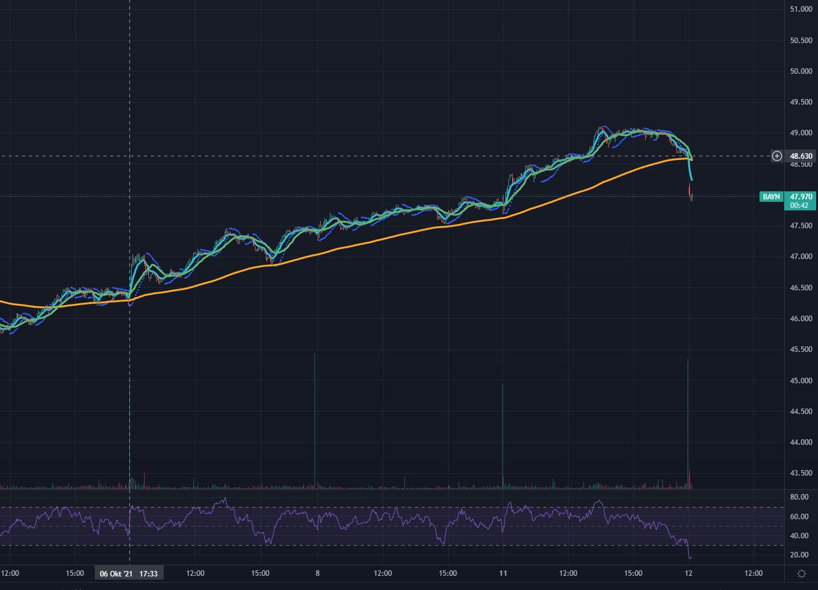
Task: Click the 20.00 label on the RSI scale
Action: pos(798,555)
